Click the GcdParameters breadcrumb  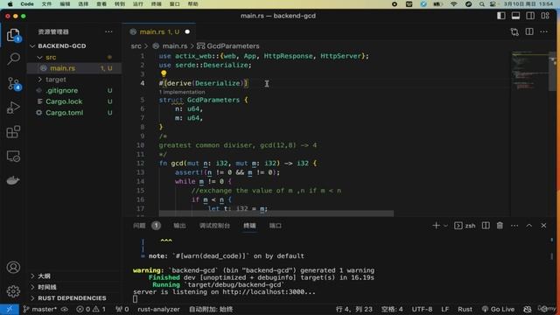point(228,46)
